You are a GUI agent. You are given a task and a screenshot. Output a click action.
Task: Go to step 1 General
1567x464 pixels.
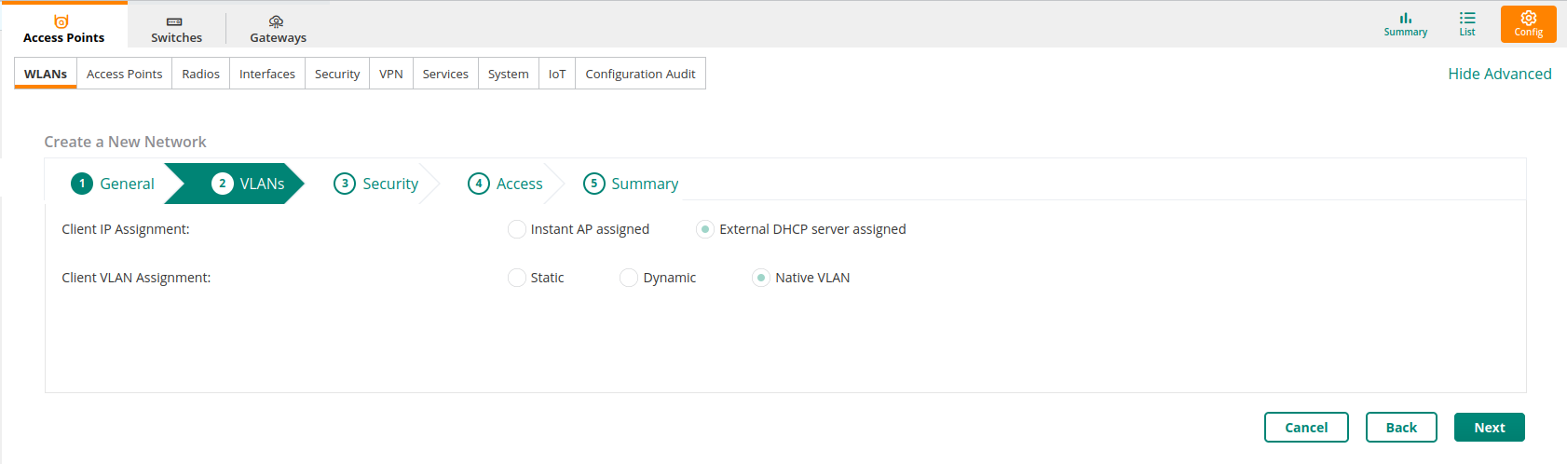pyautogui.click(x=113, y=184)
